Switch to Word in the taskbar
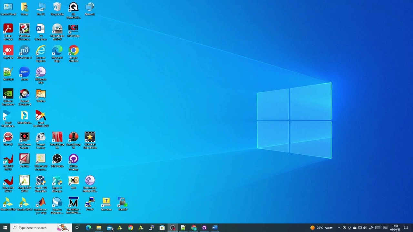 (x=215, y=228)
